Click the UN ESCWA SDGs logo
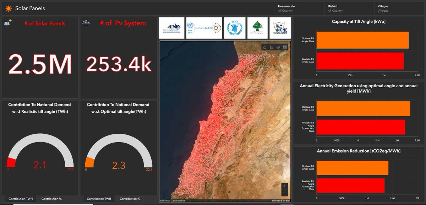The height and width of the screenshot is (205, 426). 204,28
